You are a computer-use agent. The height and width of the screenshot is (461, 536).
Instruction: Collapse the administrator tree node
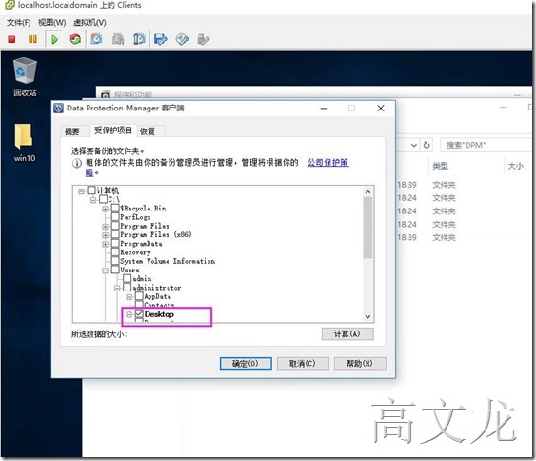point(117,289)
